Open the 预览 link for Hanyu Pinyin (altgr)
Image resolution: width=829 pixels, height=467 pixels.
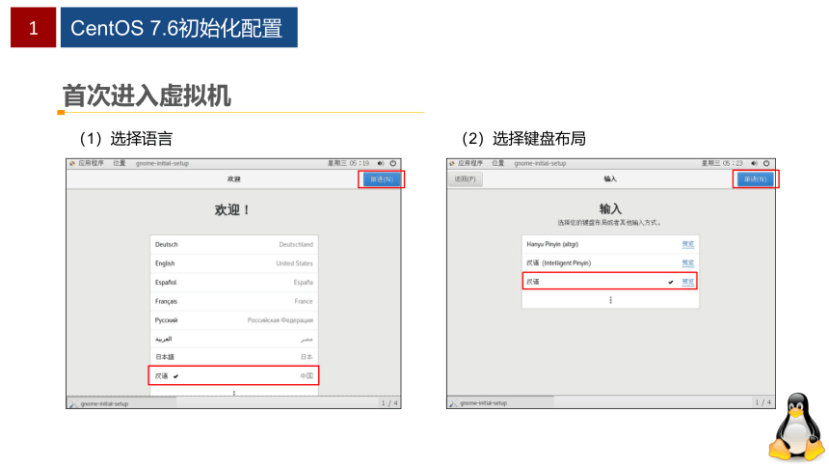(688, 244)
